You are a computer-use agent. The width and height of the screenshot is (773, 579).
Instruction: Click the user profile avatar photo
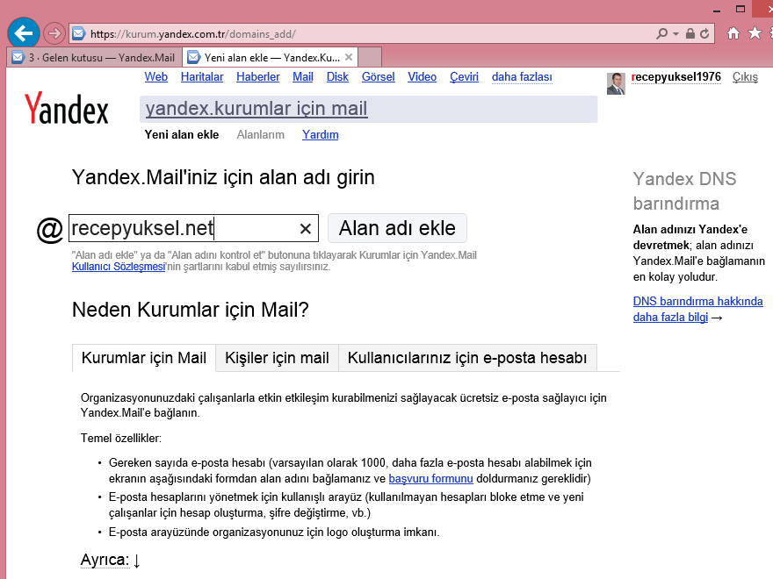click(x=616, y=83)
